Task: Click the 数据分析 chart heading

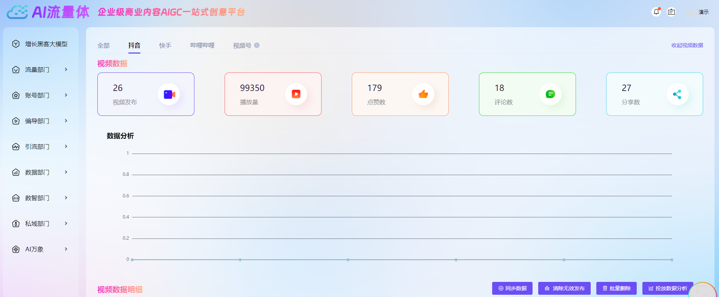Action: pyautogui.click(x=120, y=136)
